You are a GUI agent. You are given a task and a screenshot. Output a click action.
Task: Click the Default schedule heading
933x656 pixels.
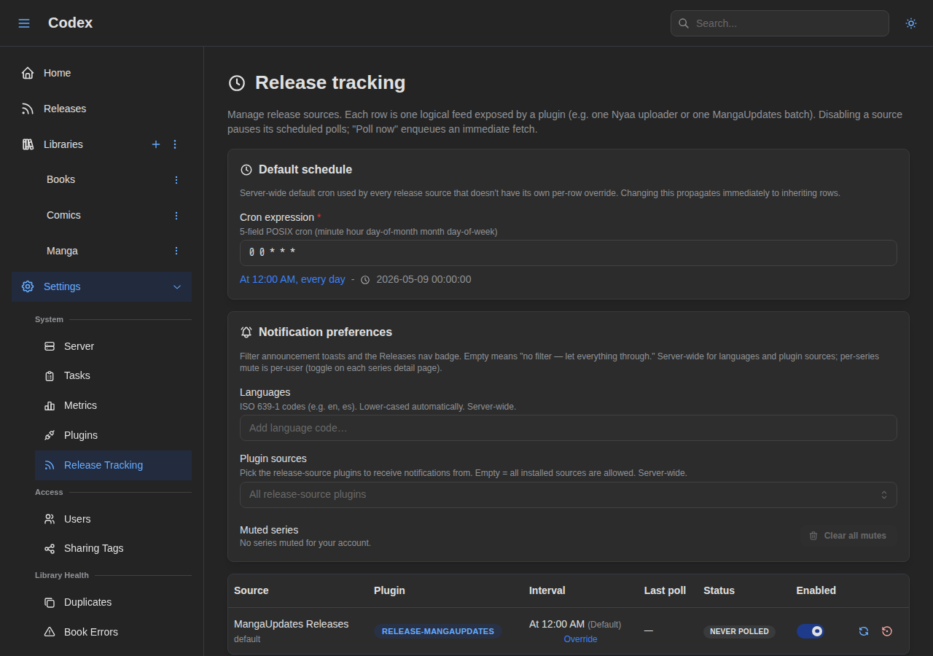pyautogui.click(x=305, y=169)
